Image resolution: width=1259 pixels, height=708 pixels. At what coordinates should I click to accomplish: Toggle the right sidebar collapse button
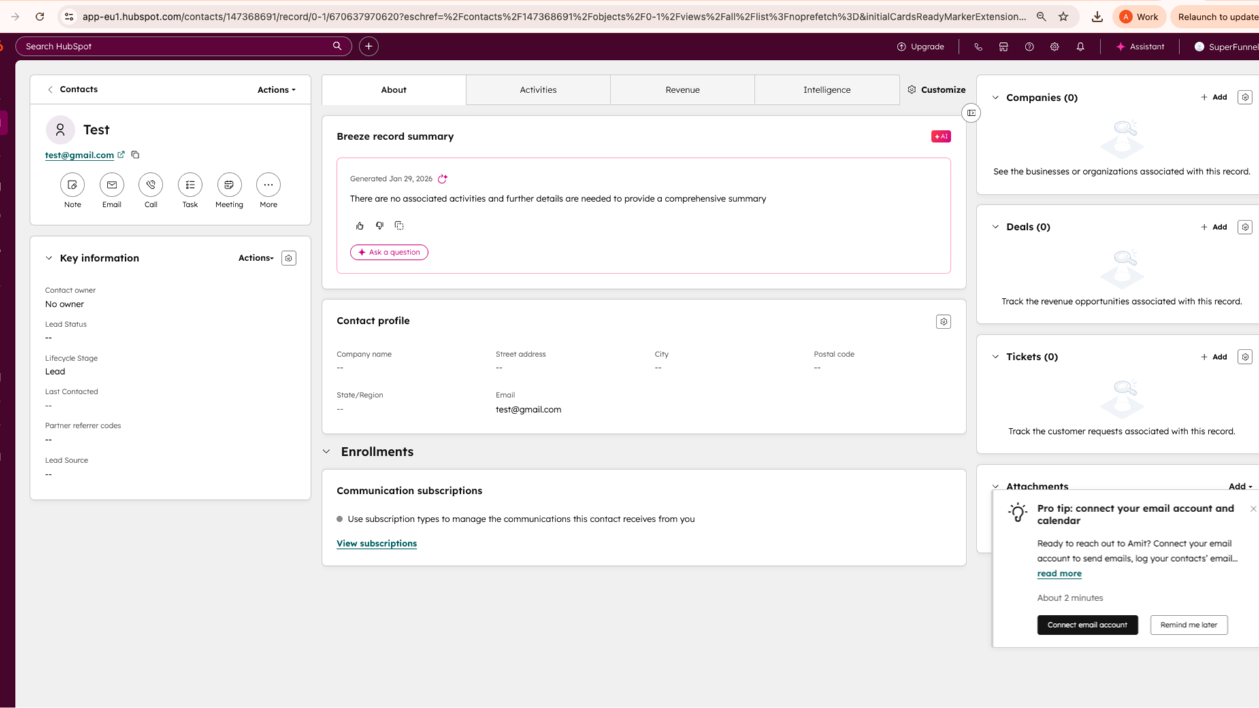(x=971, y=113)
